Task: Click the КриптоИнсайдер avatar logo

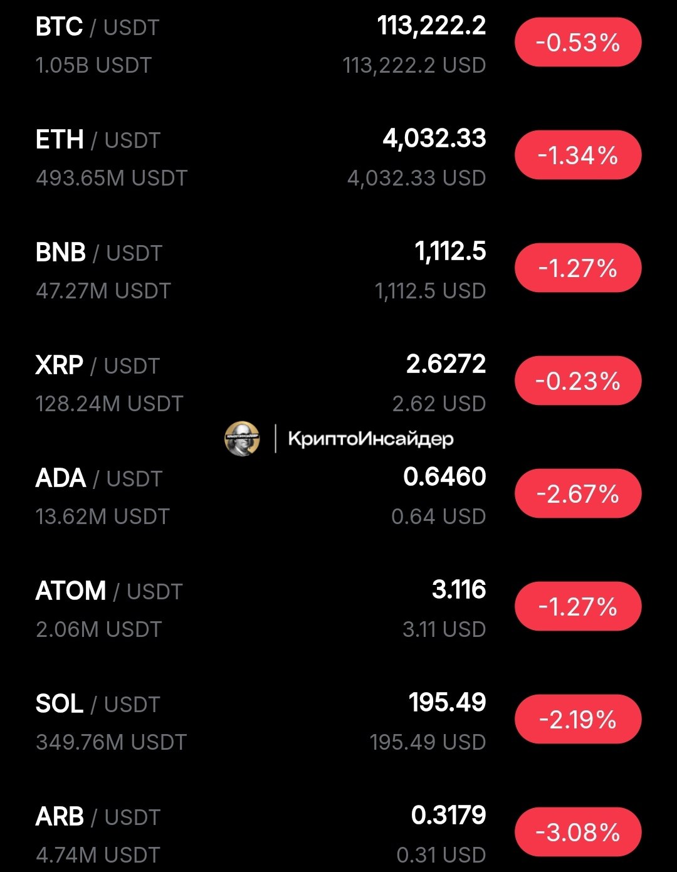Action: 242,438
